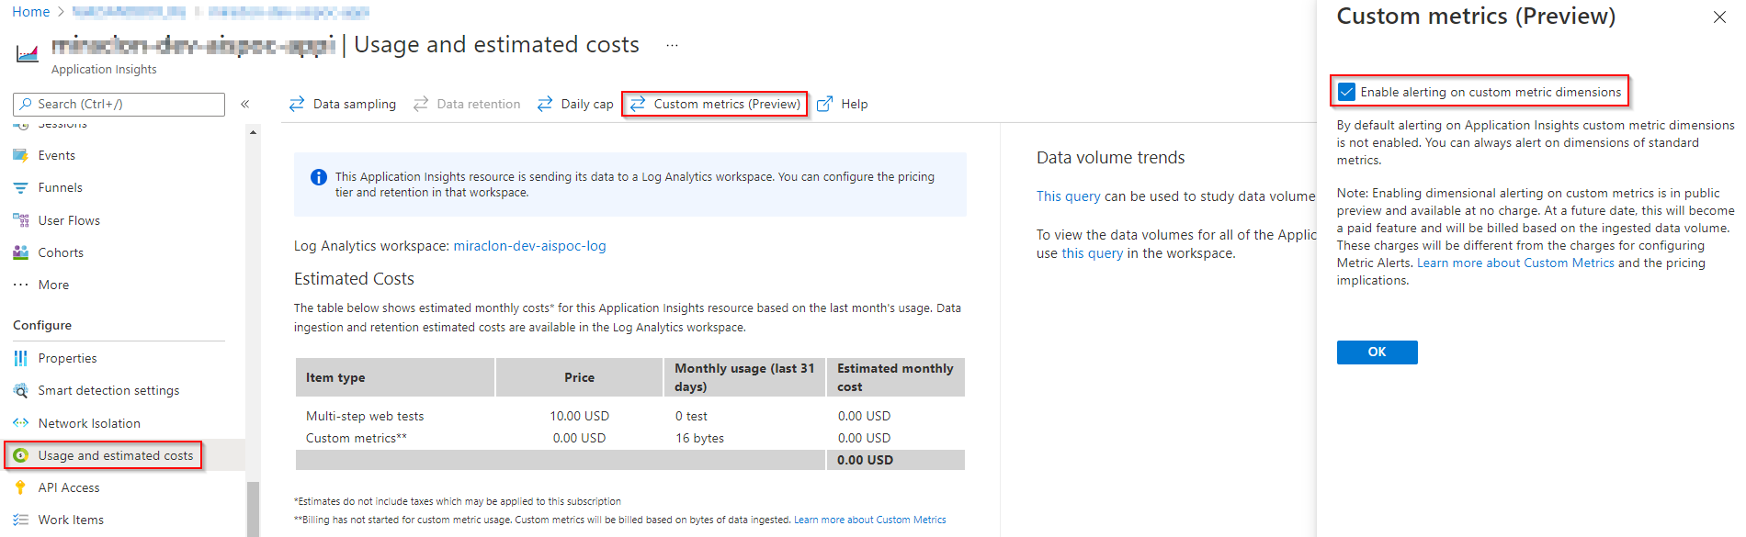Click the Daily cap toolbar icon

[x=545, y=104]
